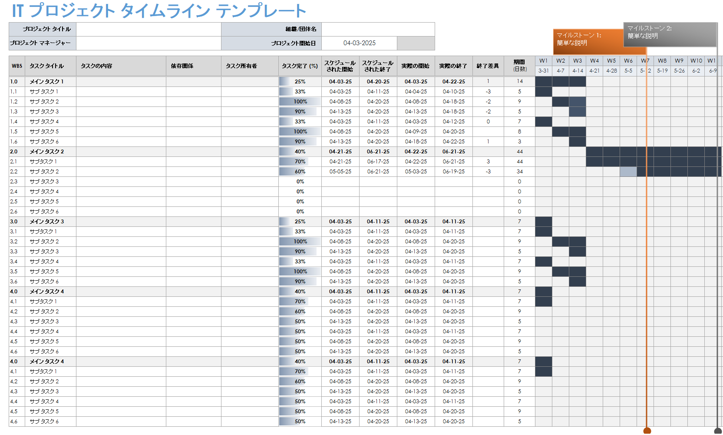The width and height of the screenshot is (723, 435).
Task: Select the actual end cell 04-10-25
Action: [x=454, y=91]
